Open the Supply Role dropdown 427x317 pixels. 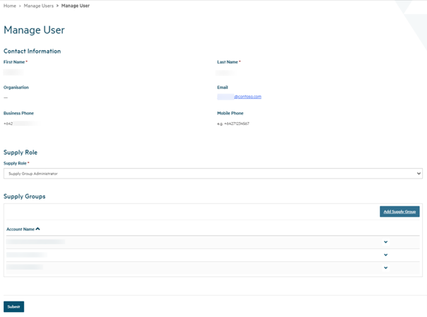pyautogui.click(x=212, y=173)
